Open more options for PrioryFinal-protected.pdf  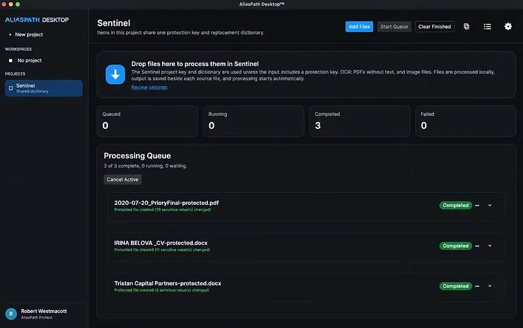(477, 206)
